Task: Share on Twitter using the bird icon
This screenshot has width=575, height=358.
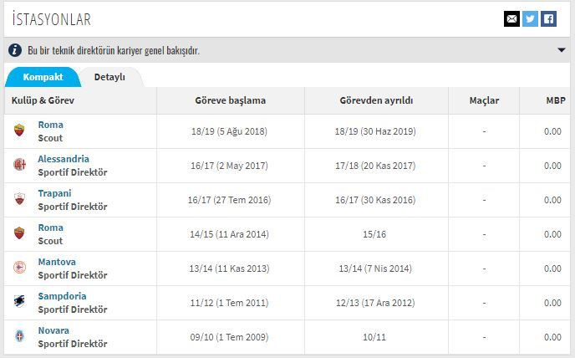Action: (x=530, y=18)
